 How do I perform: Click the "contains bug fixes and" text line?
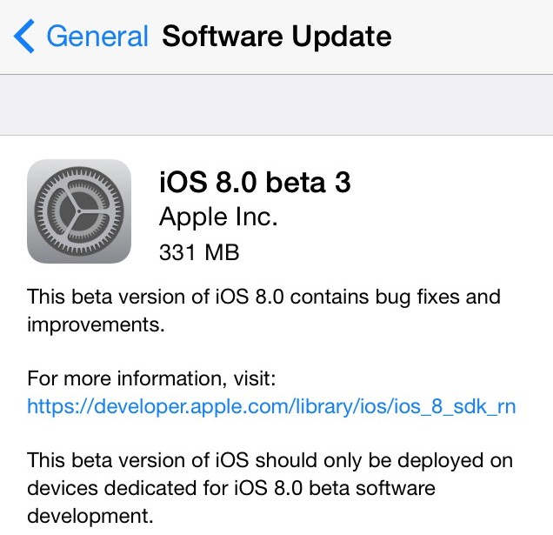pyautogui.click(x=396, y=298)
